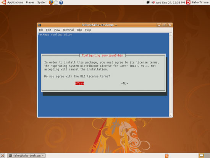Open the Terminal menu in menubar

[68, 30]
